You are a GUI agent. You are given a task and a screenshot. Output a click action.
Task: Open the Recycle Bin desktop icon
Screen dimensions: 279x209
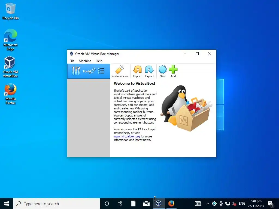pos(11,11)
